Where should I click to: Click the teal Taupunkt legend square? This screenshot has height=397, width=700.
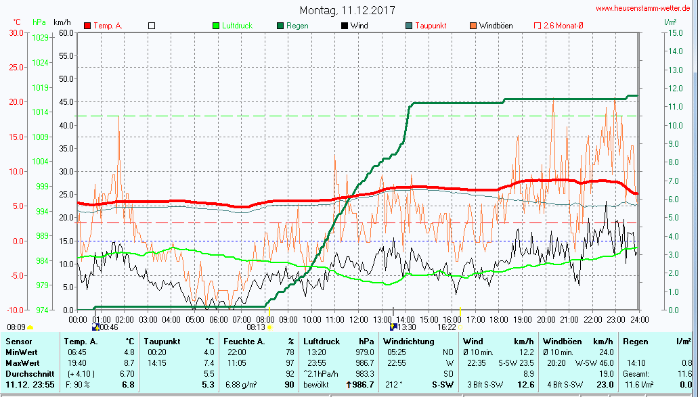pos(408,26)
